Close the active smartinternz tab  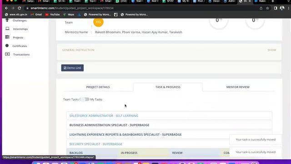(250, 1)
